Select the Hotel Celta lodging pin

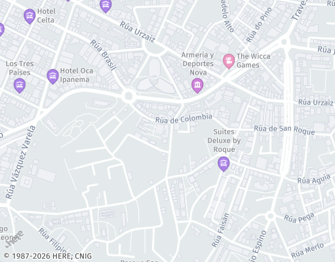click(x=30, y=16)
